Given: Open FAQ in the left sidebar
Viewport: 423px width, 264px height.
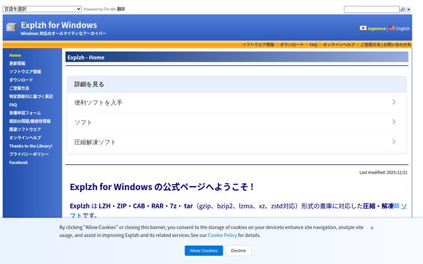Looking at the screenshot, I should click(x=13, y=105).
